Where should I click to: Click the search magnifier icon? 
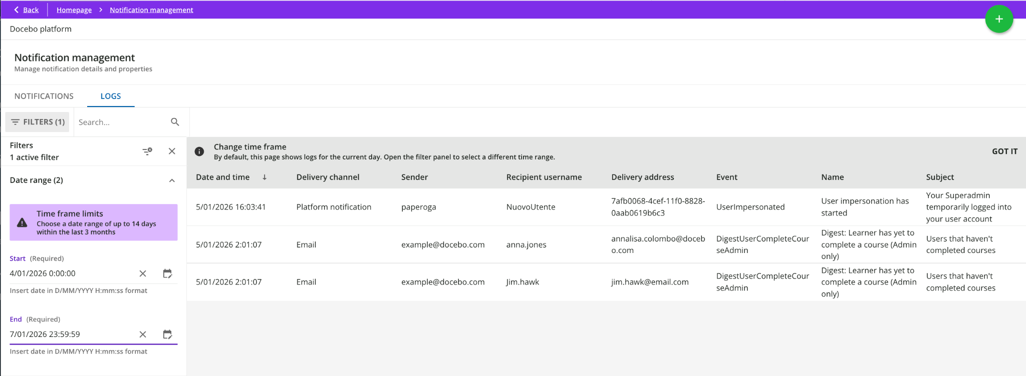pyautogui.click(x=175, y=122)
